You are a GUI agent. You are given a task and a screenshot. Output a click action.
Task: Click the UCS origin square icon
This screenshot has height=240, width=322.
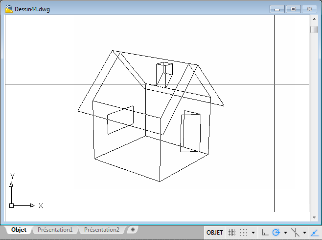(x=12, y=205)
